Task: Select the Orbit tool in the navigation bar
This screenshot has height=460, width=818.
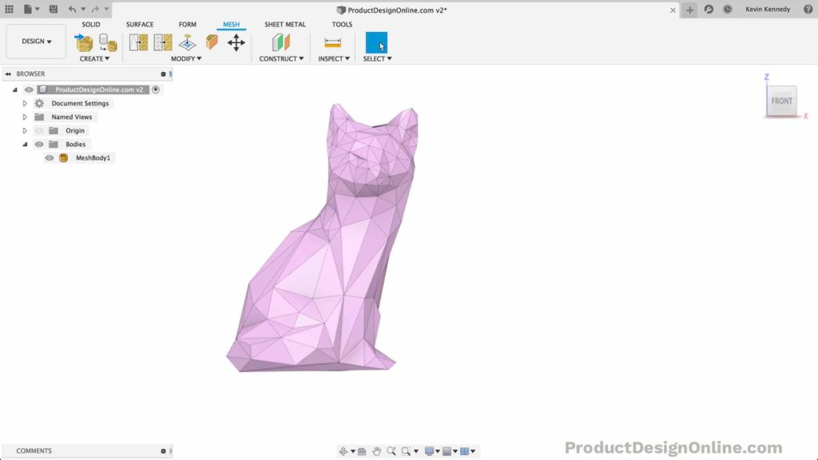Action: 343,450
